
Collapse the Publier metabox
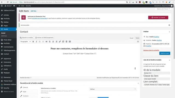click(x=169, y=32)
